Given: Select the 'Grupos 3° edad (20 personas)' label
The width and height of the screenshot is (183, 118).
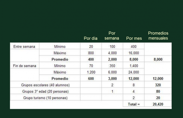Looking at the screenshot, I should tap(45, 92).
